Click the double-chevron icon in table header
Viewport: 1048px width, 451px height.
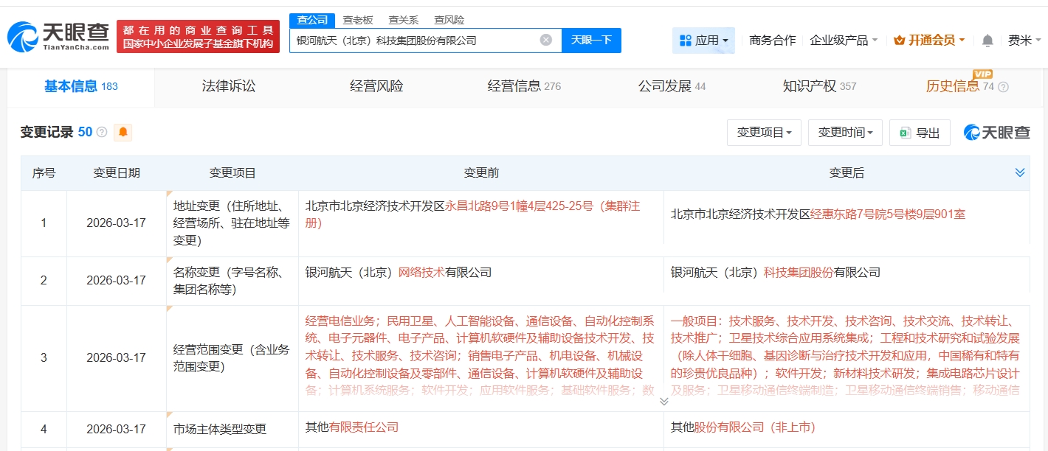[1019, 172]
